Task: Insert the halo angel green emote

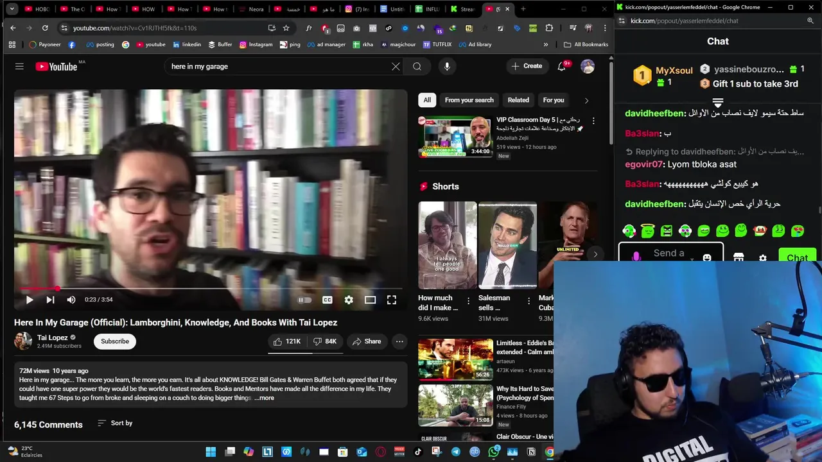Action: tap(647, 230)
